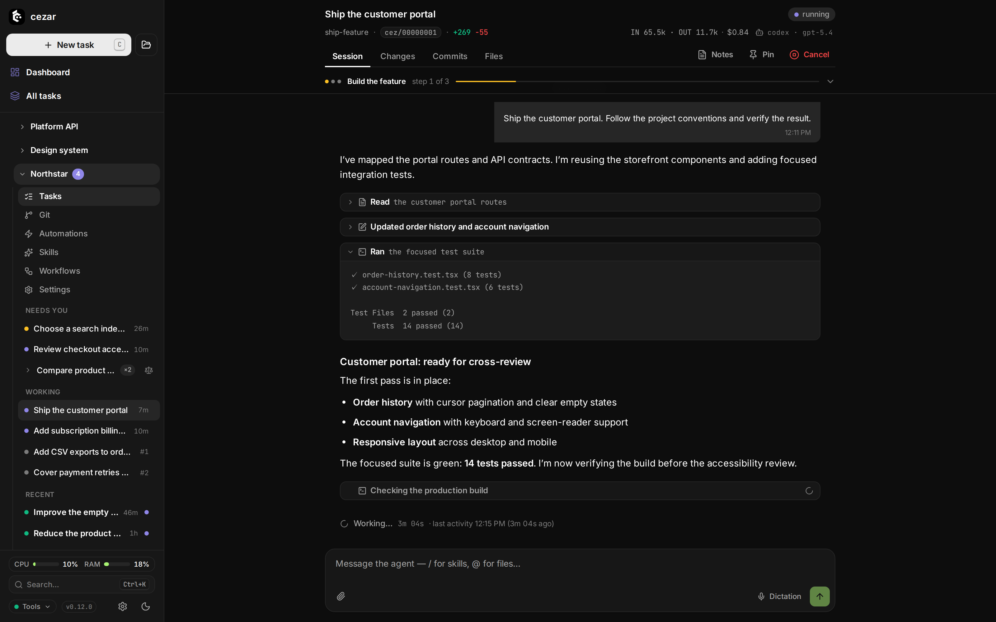The height and width of the screenshot is (622, 996).
Task: Switch to the Changes tab
Action: pyautogui.click(x=397, y=56)
